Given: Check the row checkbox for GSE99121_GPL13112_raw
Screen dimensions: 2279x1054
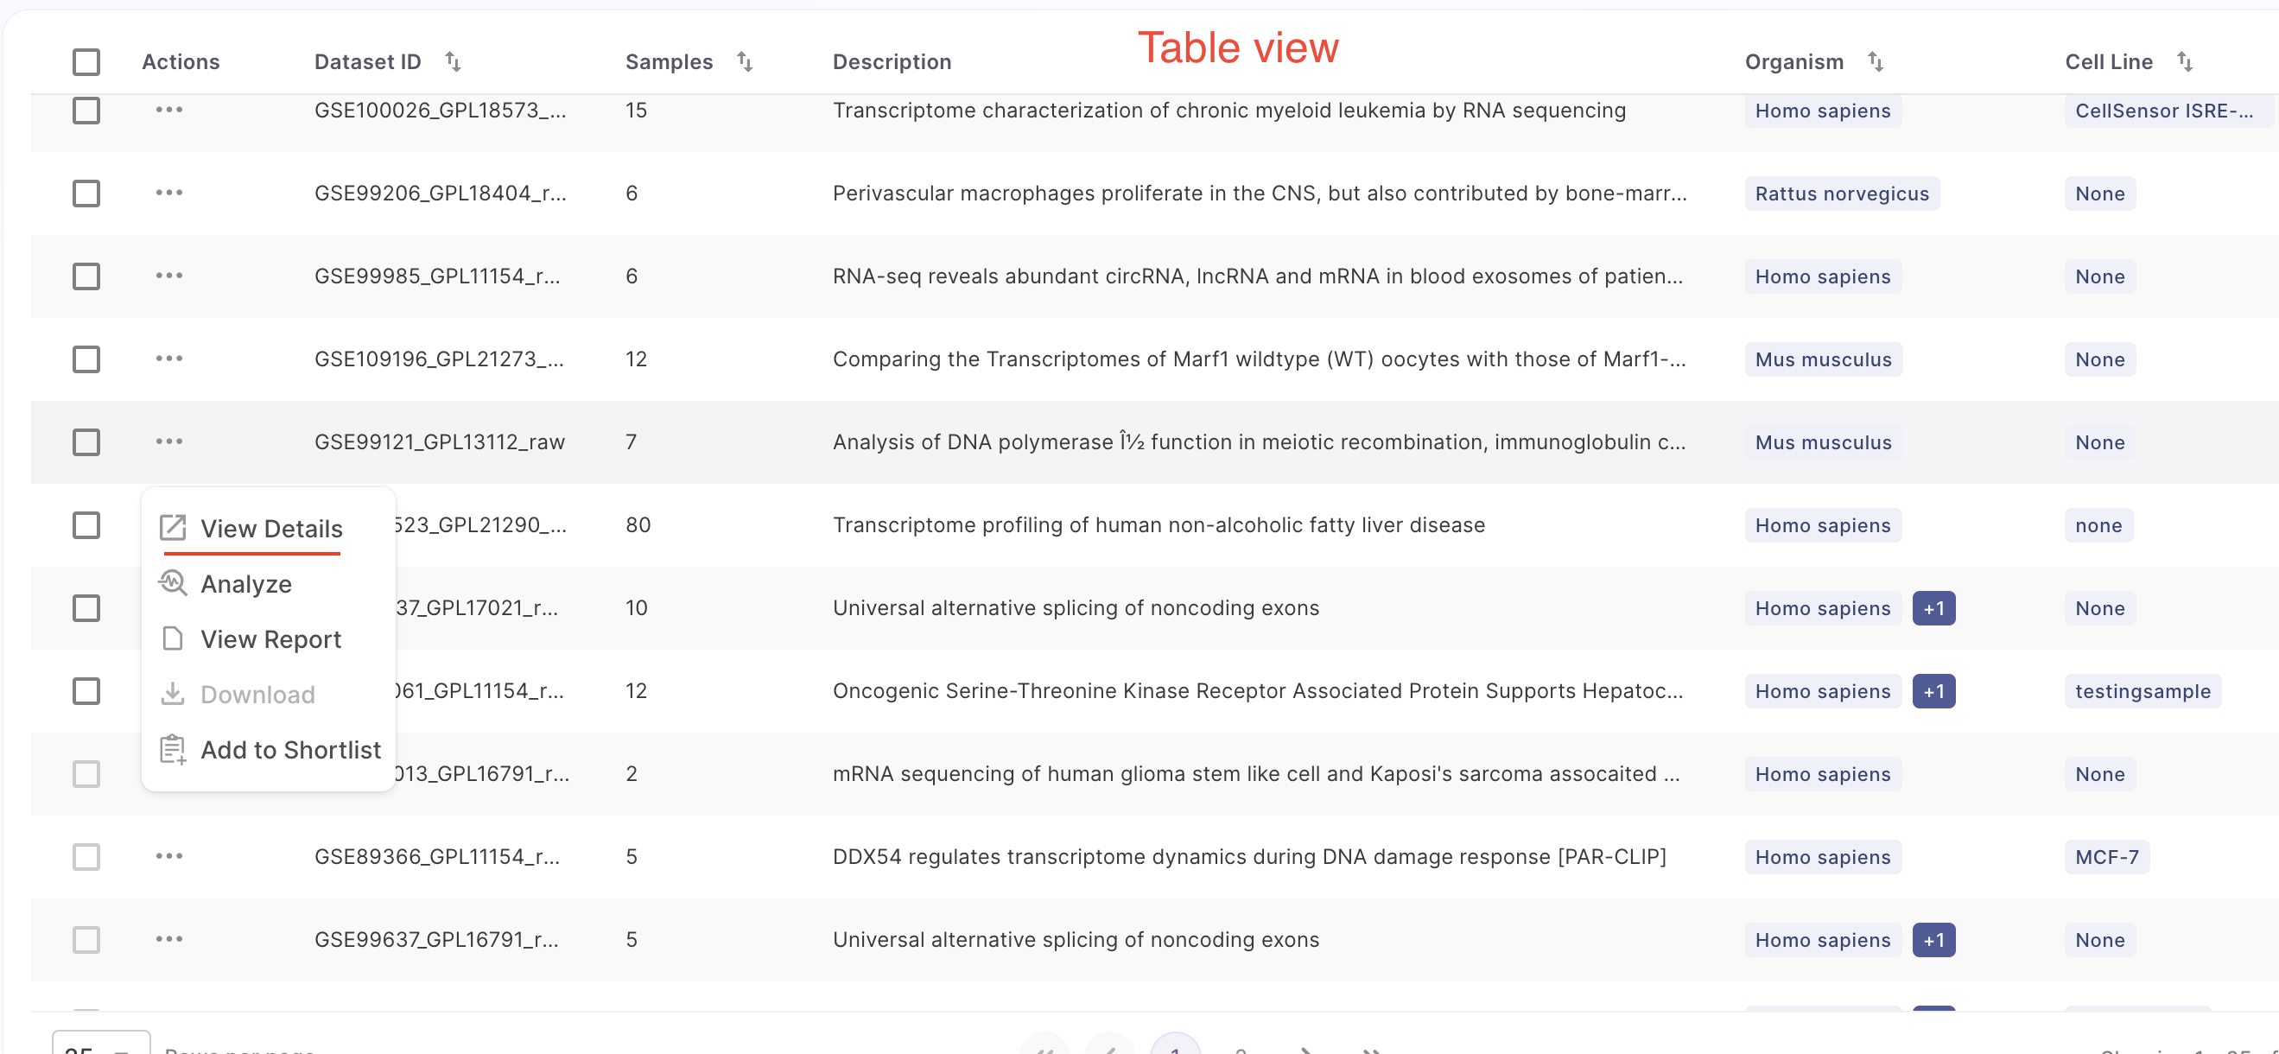Looking at the screenshot, I should [86, 441].
